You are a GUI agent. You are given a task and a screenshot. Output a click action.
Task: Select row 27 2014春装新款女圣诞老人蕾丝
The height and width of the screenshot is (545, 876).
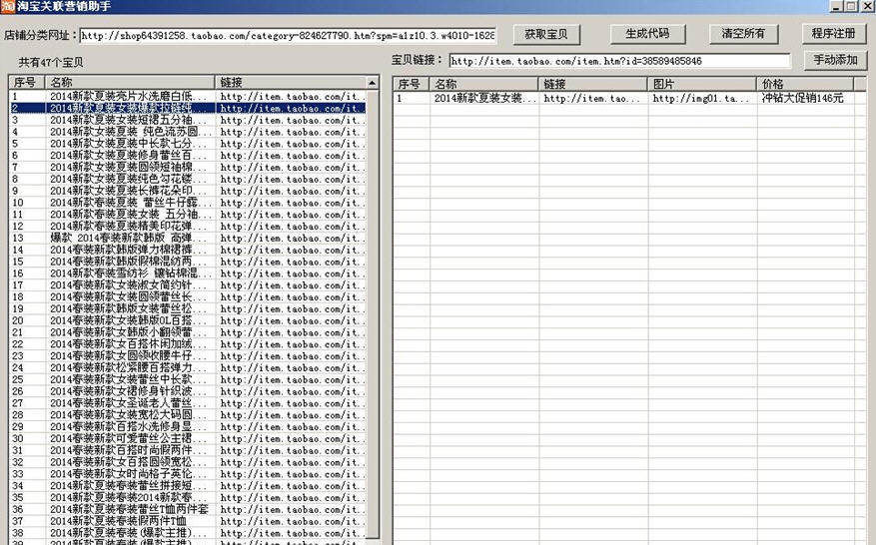pos(188,403)
